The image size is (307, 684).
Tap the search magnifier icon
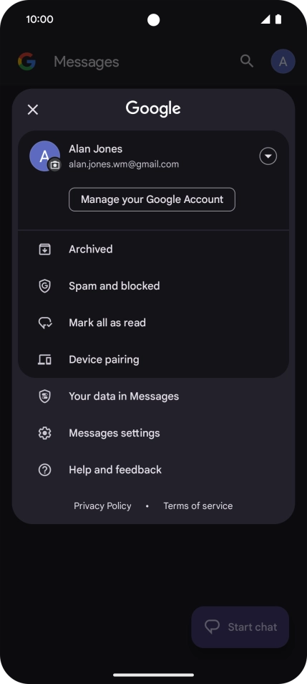coord(247,61)
